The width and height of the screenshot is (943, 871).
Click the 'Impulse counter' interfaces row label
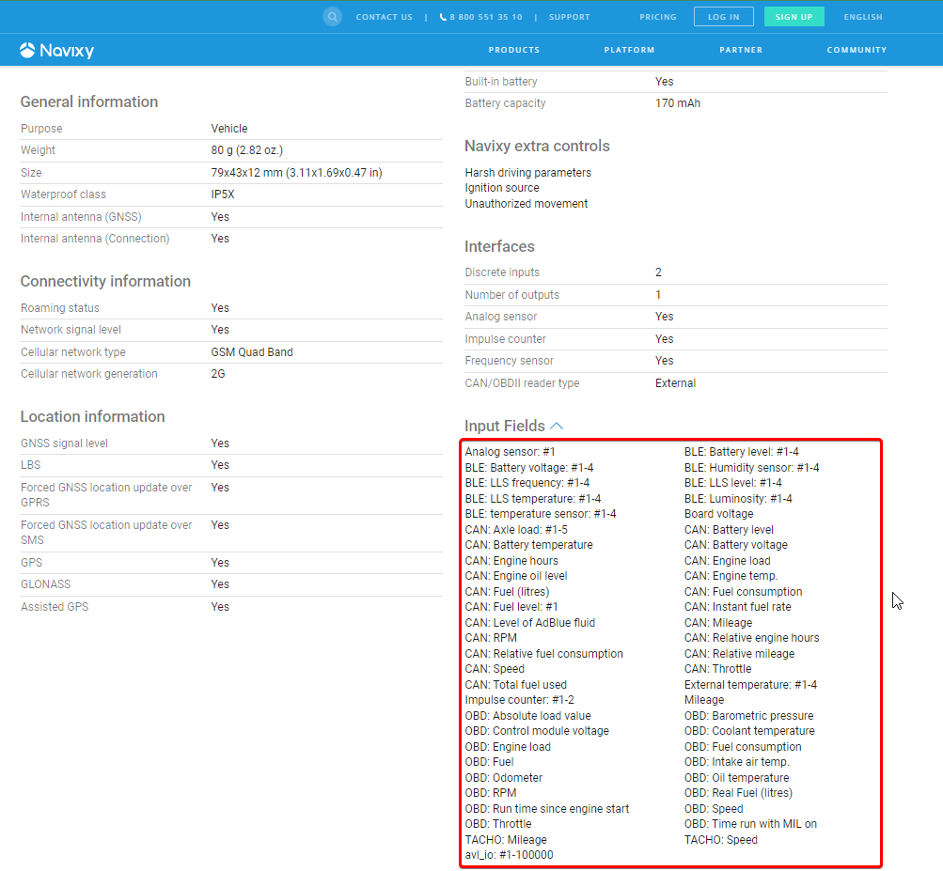coord(505,339)
